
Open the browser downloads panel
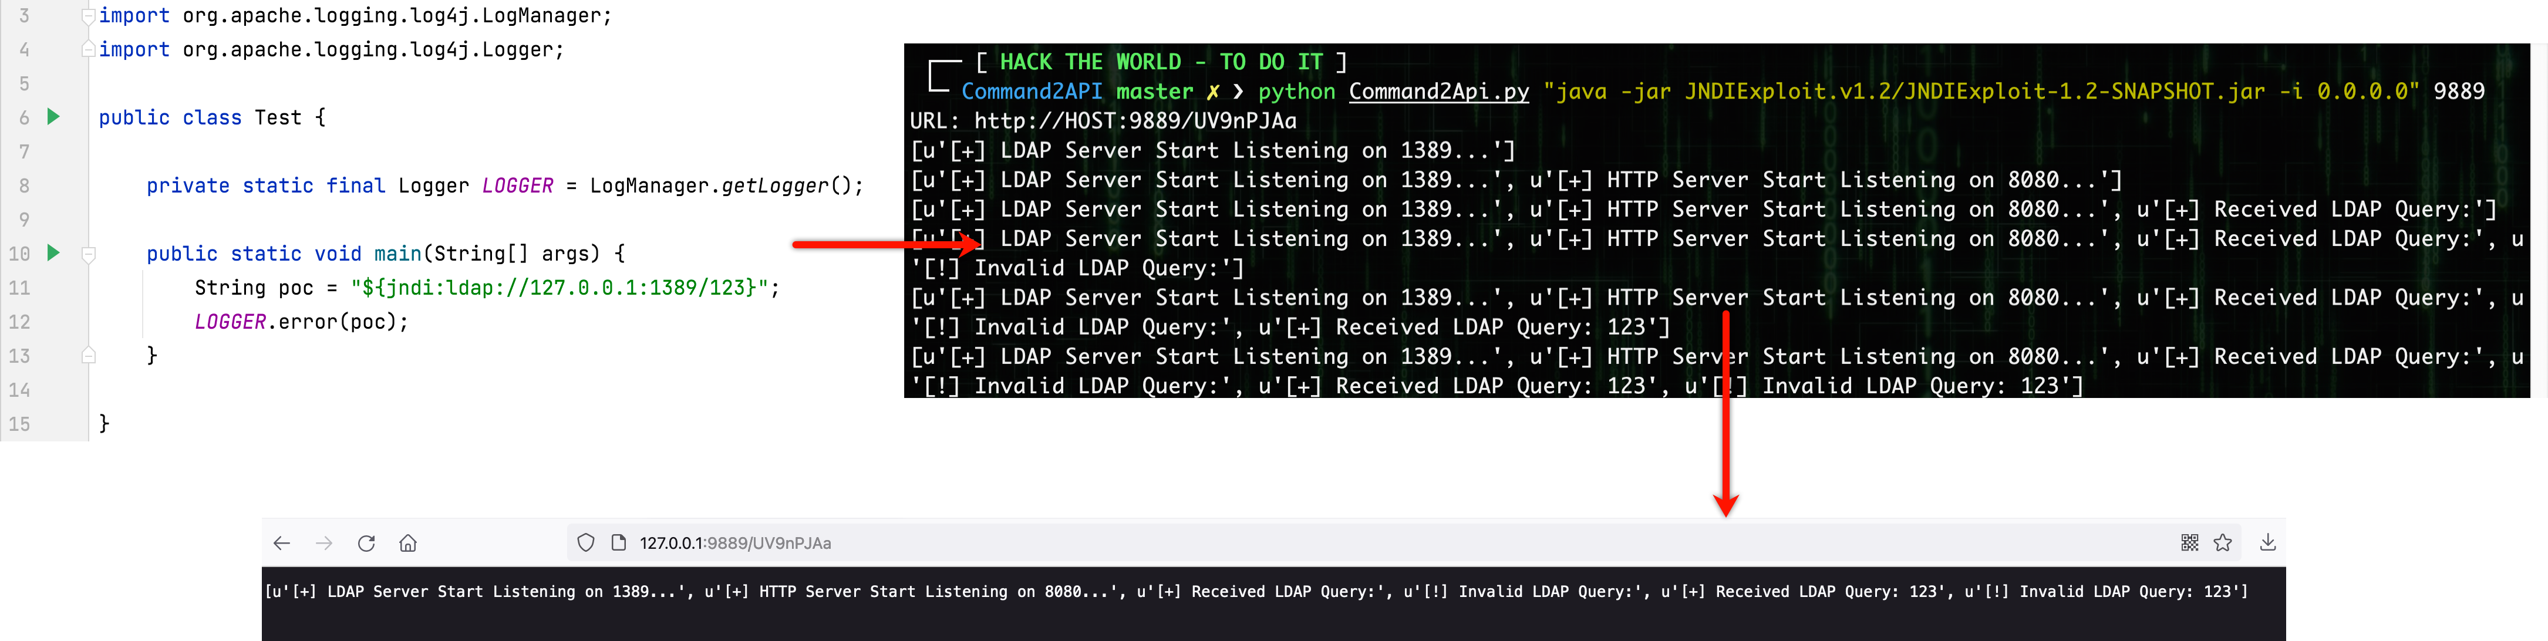click(x=2267, y=542)
